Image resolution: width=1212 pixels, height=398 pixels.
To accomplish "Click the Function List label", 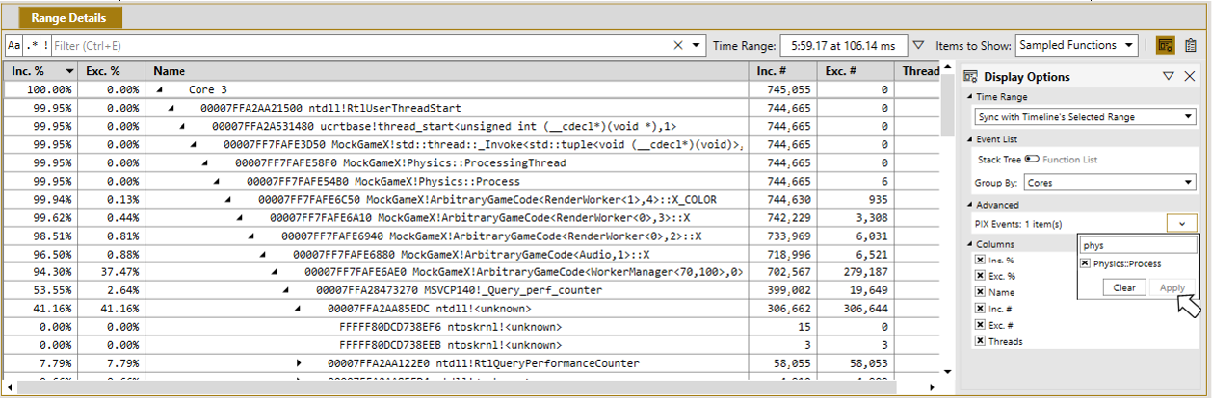I will pos(1069,160).
